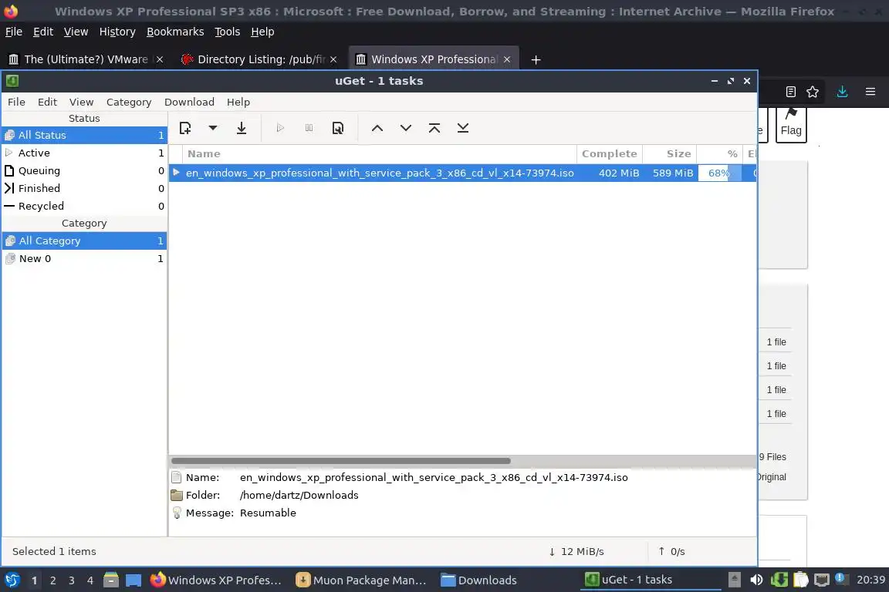Screen dimensions: 889x592
Task: Switch to Downloads folder taskbar entry
Action: point(479,580)
